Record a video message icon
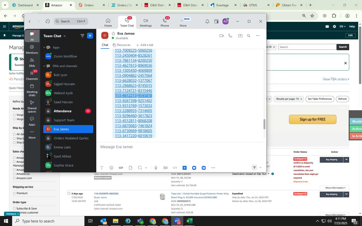 coord(165,168)
